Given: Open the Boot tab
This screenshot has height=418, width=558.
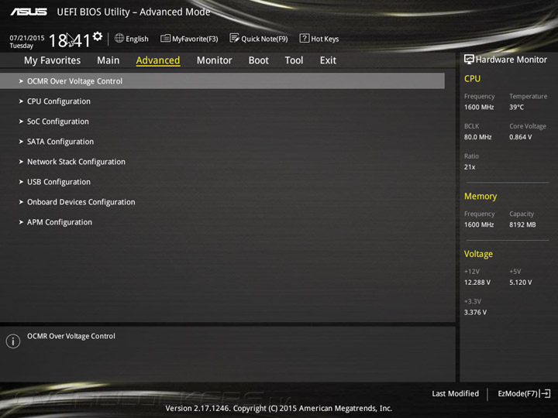Looking at the screenshot, I should point(258,60).
